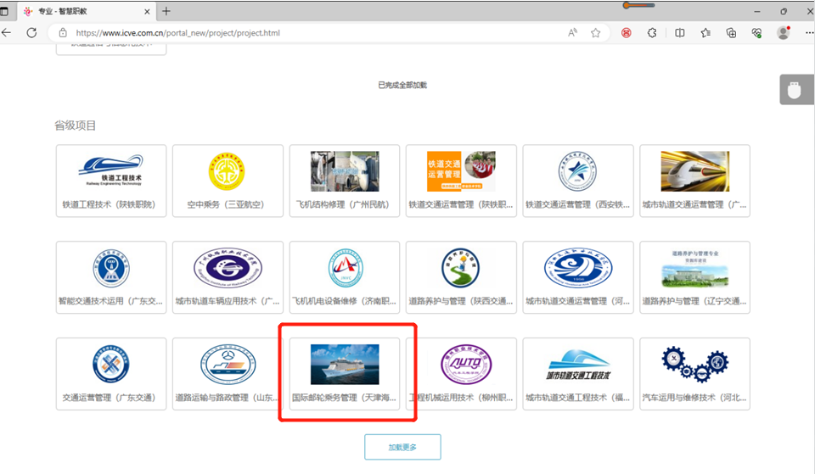The width and height of the screenshot is (815, 474).
Task: Open 道路养护与管理（辽宁交通...）card
Action: point(695,277)
